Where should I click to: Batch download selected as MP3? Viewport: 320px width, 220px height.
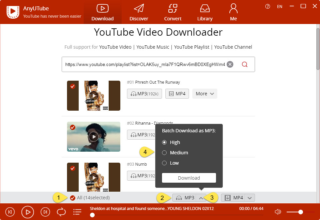pyautogui.click(x=184, y=198)
